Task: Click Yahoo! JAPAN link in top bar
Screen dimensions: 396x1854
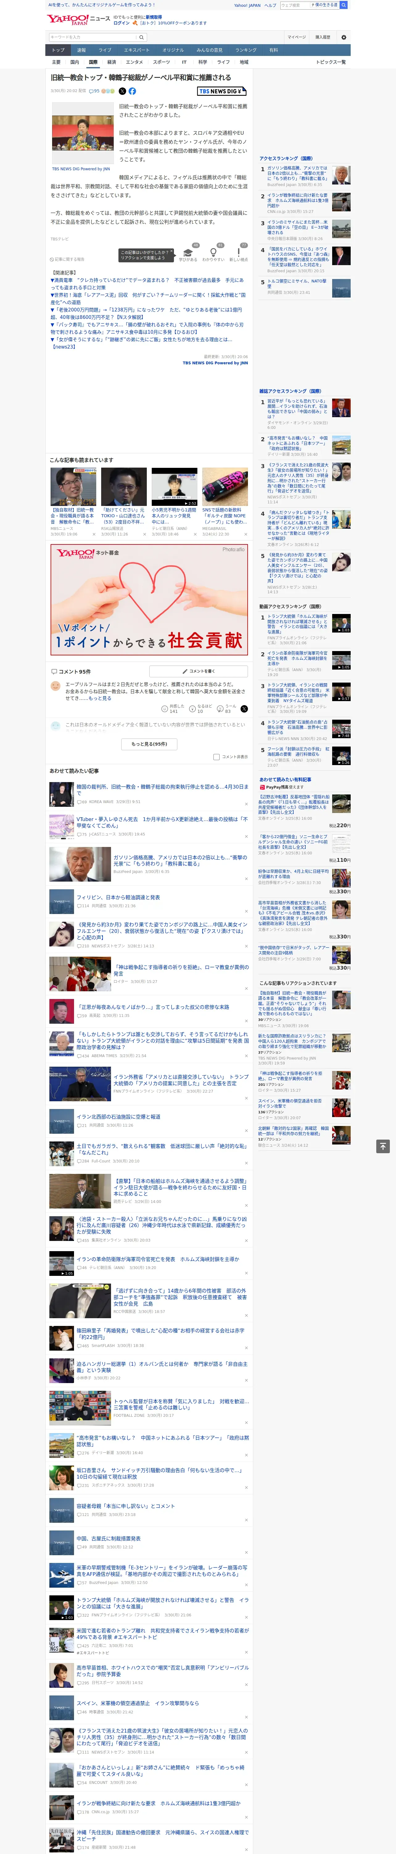Action: coord(247,5)
